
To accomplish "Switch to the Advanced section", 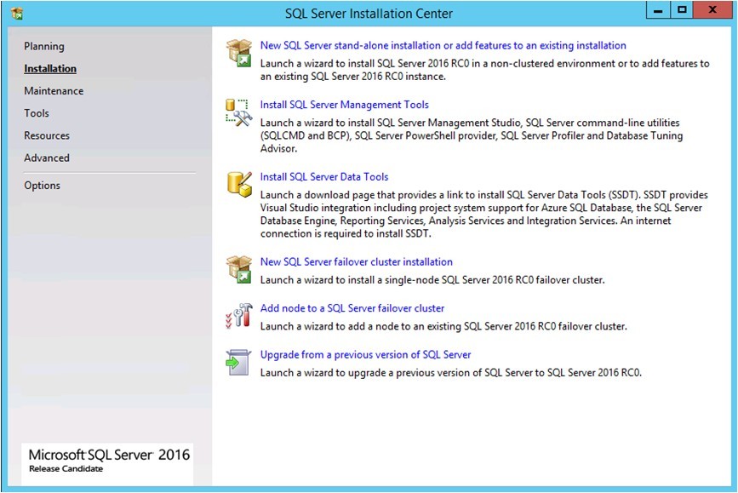I will tap(47, 158).
